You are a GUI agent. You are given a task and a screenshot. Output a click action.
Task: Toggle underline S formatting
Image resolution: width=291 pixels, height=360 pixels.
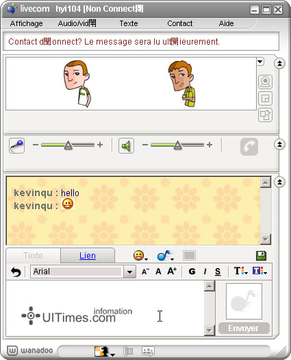218,272
